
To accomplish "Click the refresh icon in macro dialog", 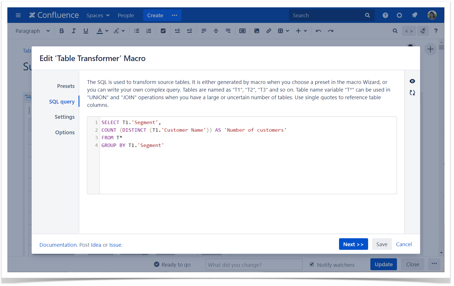I will click(412, 93).
